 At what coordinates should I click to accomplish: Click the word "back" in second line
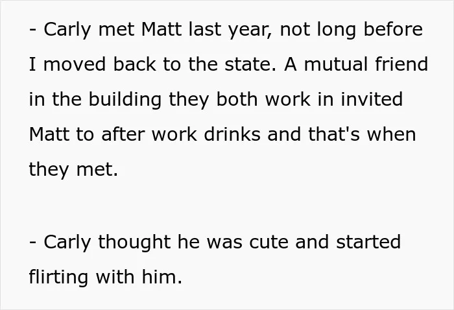[135, 64]
